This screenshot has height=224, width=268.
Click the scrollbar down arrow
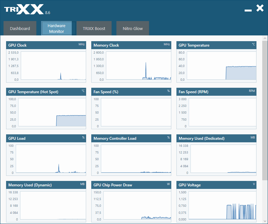point(265,221)
